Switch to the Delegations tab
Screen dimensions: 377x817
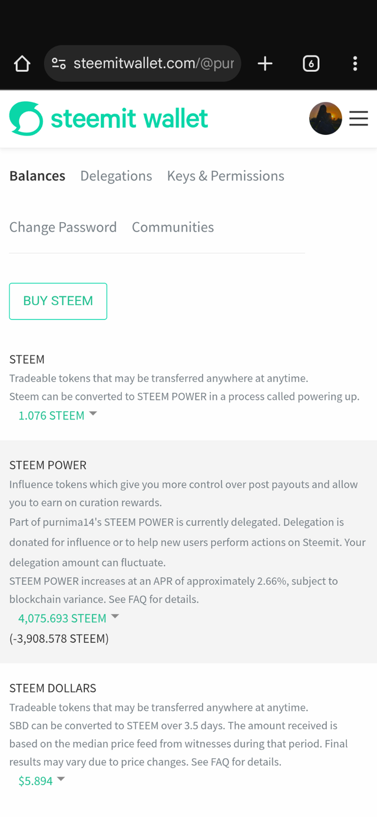tap(116, 176)
